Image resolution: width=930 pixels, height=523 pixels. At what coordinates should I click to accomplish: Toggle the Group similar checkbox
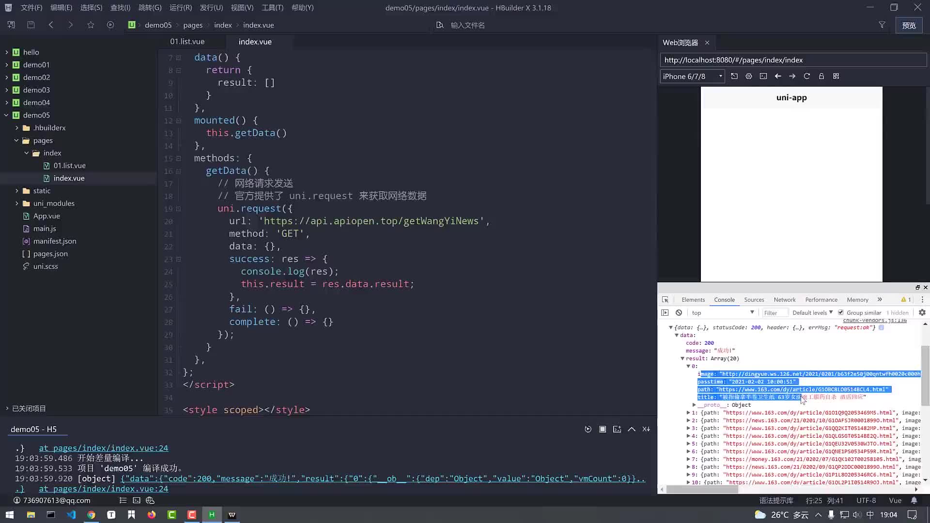(x=841, y=312)
